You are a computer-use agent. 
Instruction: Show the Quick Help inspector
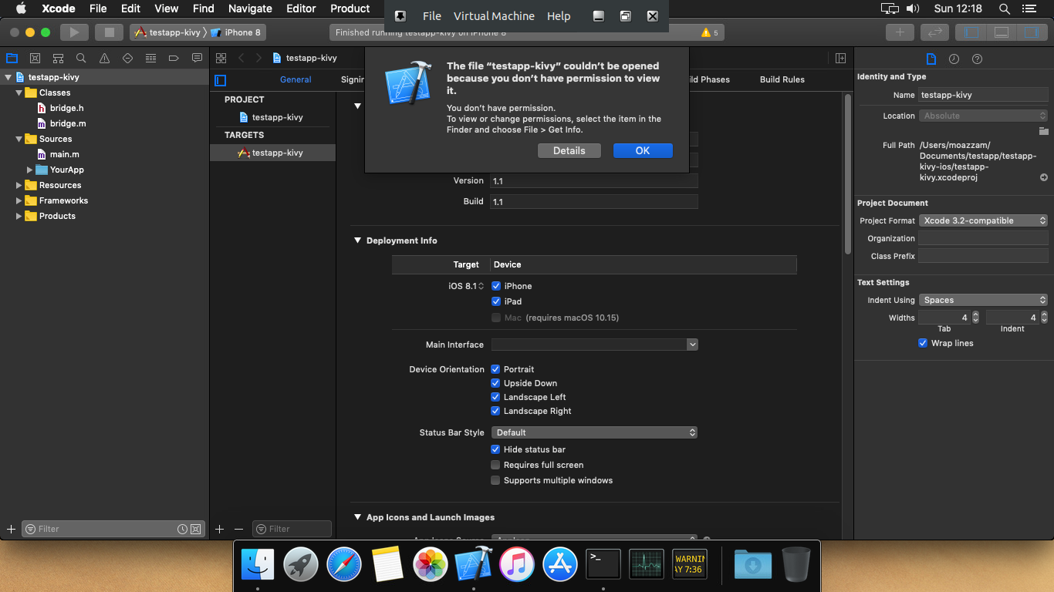click(x=977, y=59)
